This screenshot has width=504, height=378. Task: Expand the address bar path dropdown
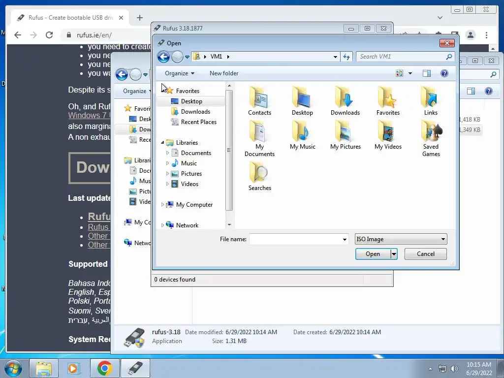[335, 57]
